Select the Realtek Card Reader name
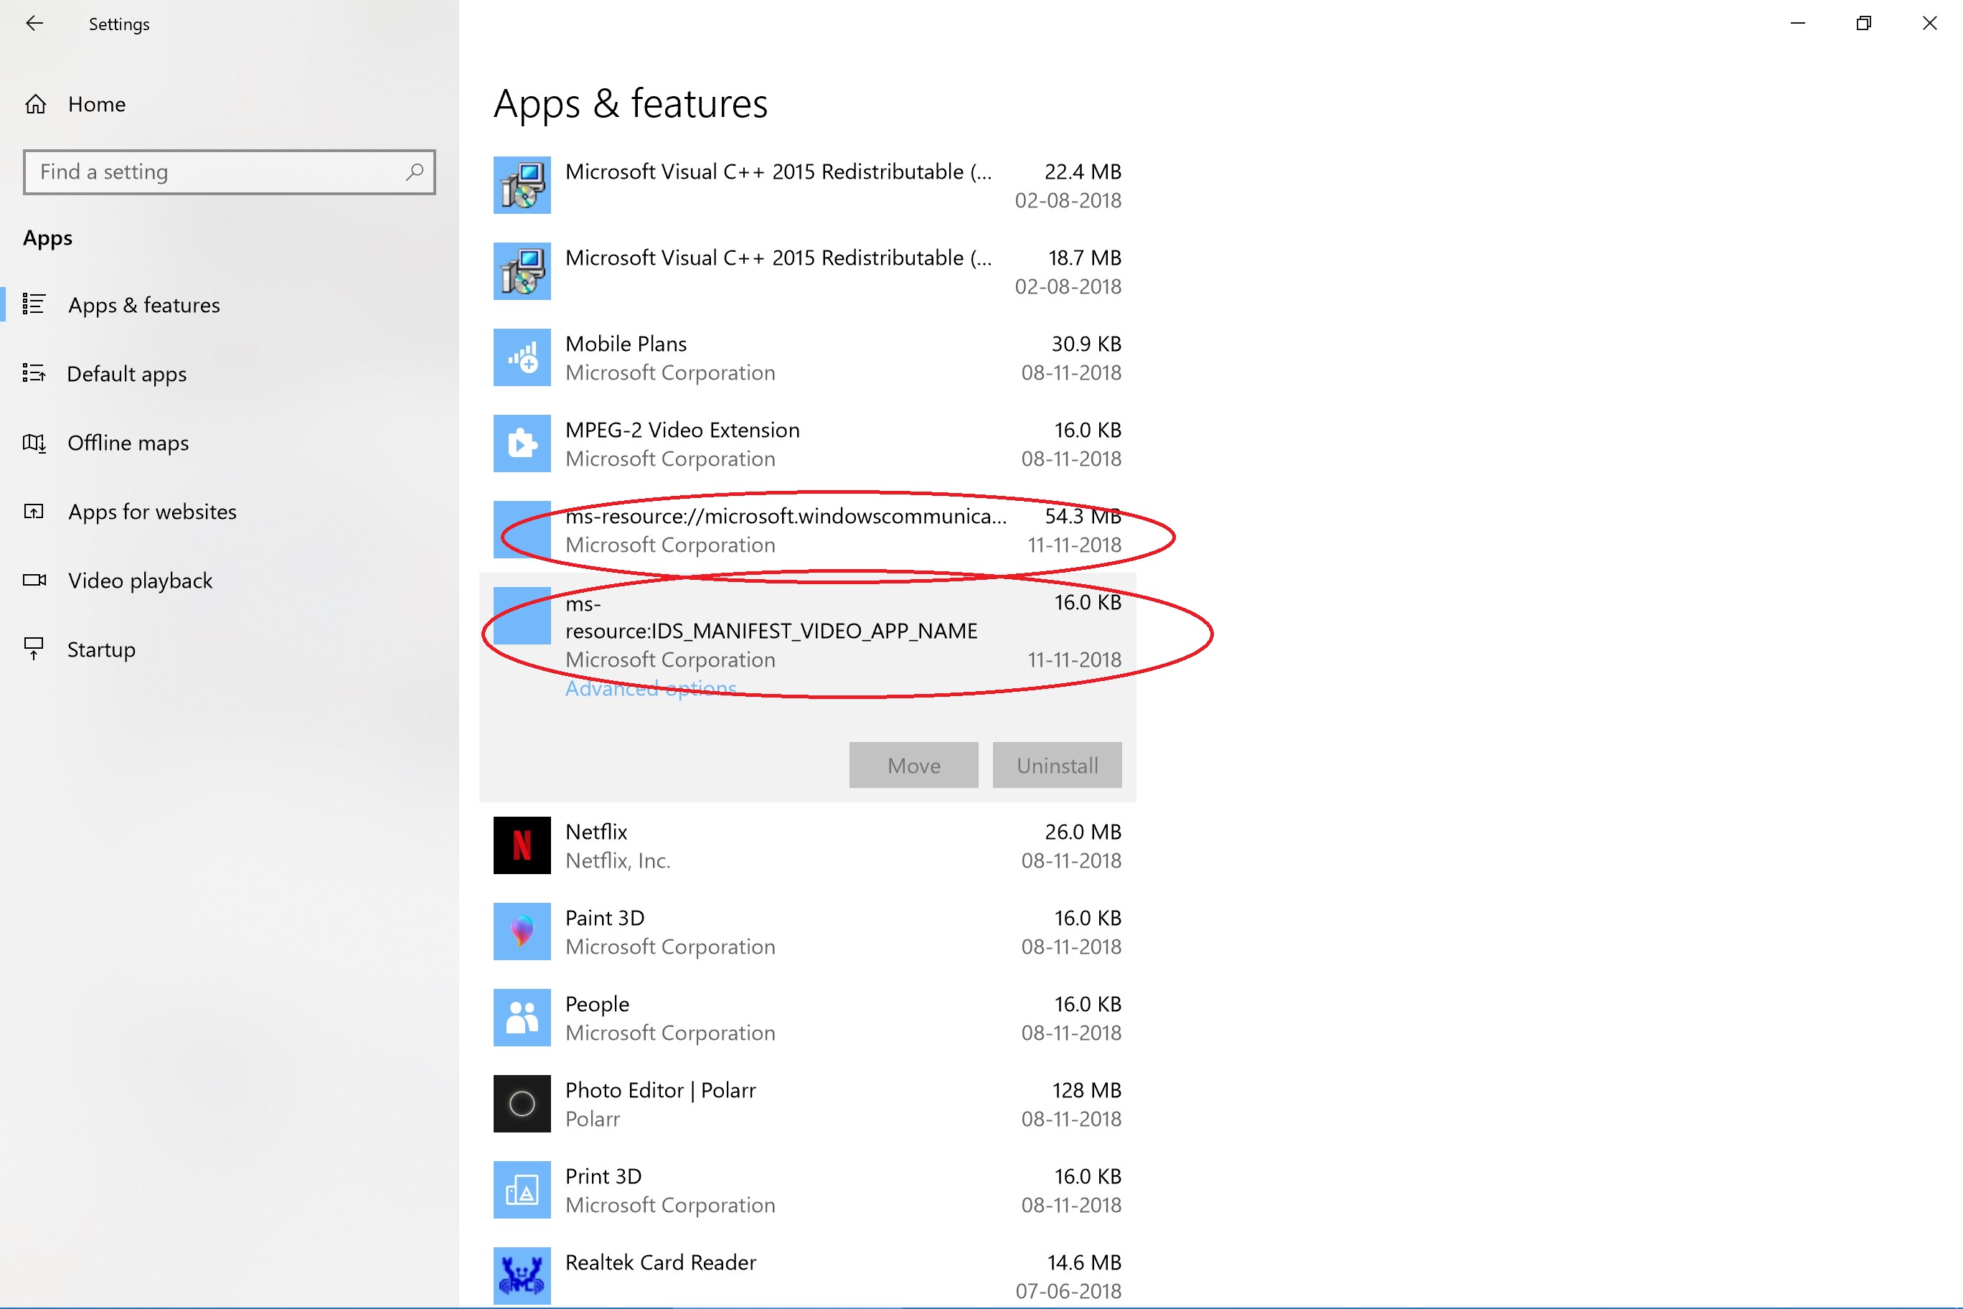Screen dimensions: 1963x1309 (660, 1262)
